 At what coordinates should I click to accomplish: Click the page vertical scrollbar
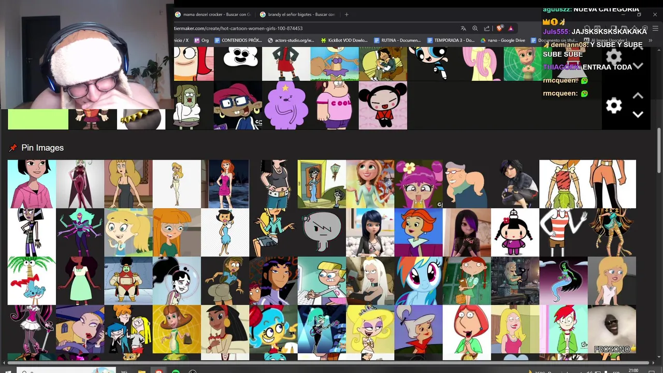[x=659, y=150]
